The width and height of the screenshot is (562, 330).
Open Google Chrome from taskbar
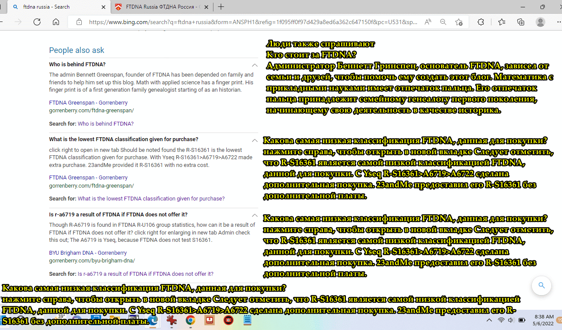point(191,320)
